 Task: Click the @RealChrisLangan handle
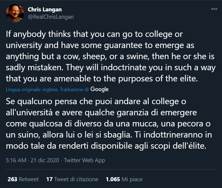pyautogui.click(x=51, y=17)
